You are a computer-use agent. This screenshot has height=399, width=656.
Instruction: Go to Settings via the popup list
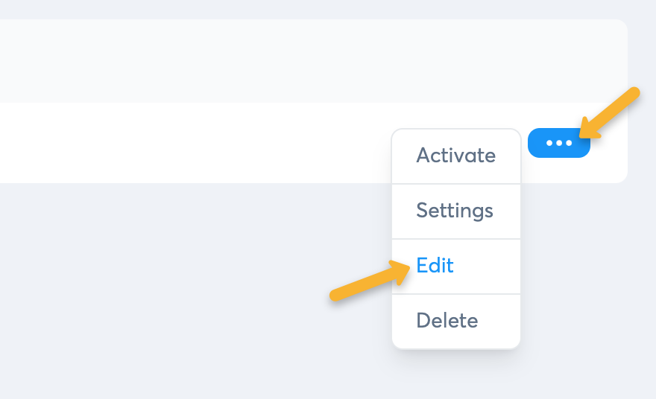[x=455, y=211]
